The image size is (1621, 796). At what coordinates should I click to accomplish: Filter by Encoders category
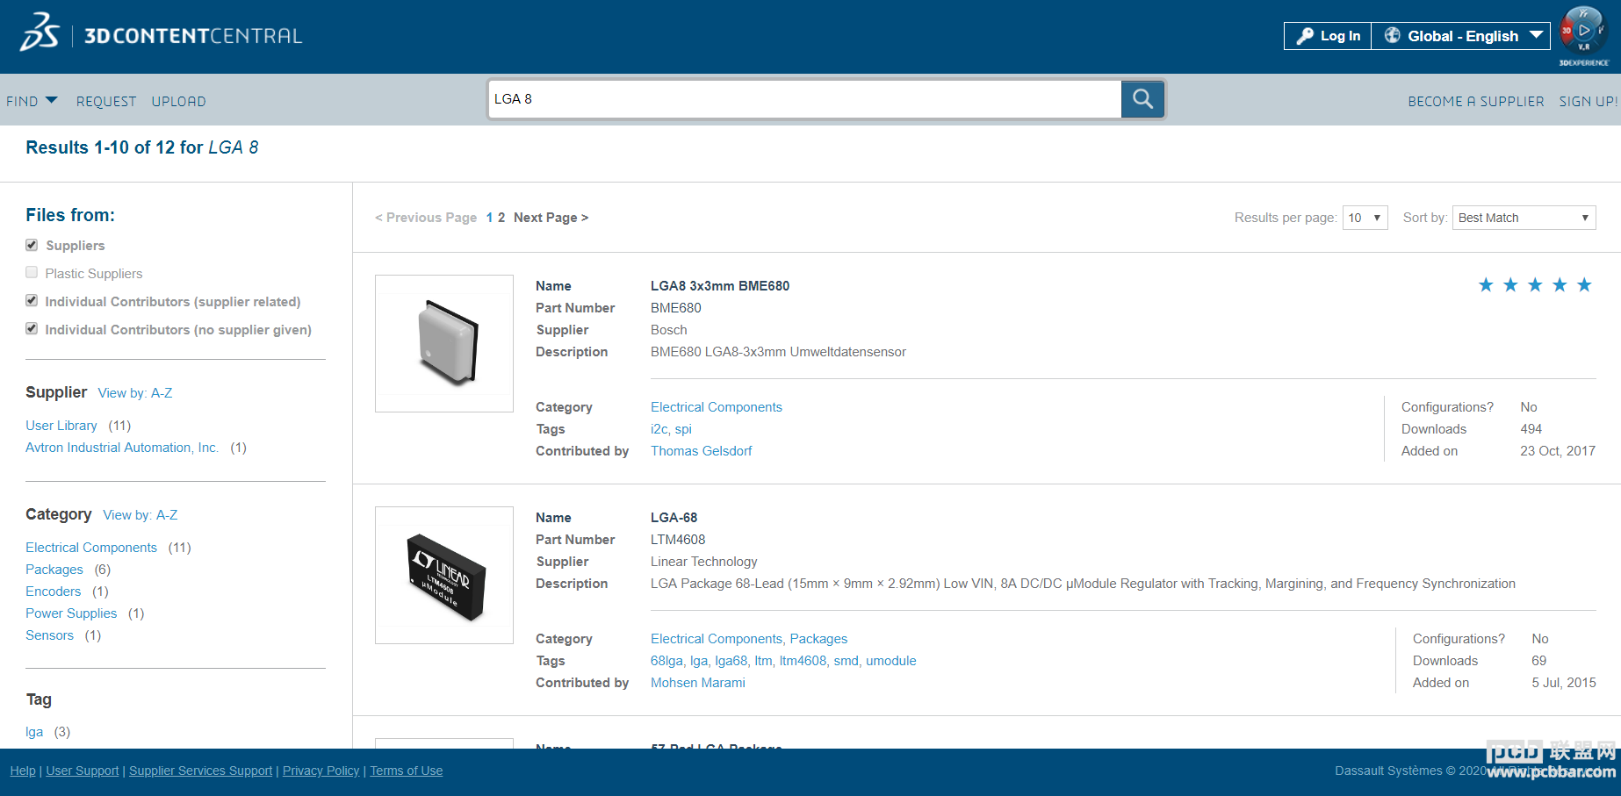(x=54, y=592)
